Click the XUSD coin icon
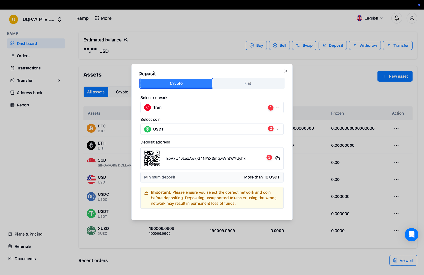The width and height of the screenshot is (424, 275). (x=91, y=231)
